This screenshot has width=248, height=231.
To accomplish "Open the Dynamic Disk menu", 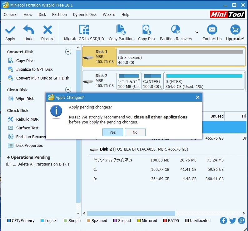I will point(85,15).
